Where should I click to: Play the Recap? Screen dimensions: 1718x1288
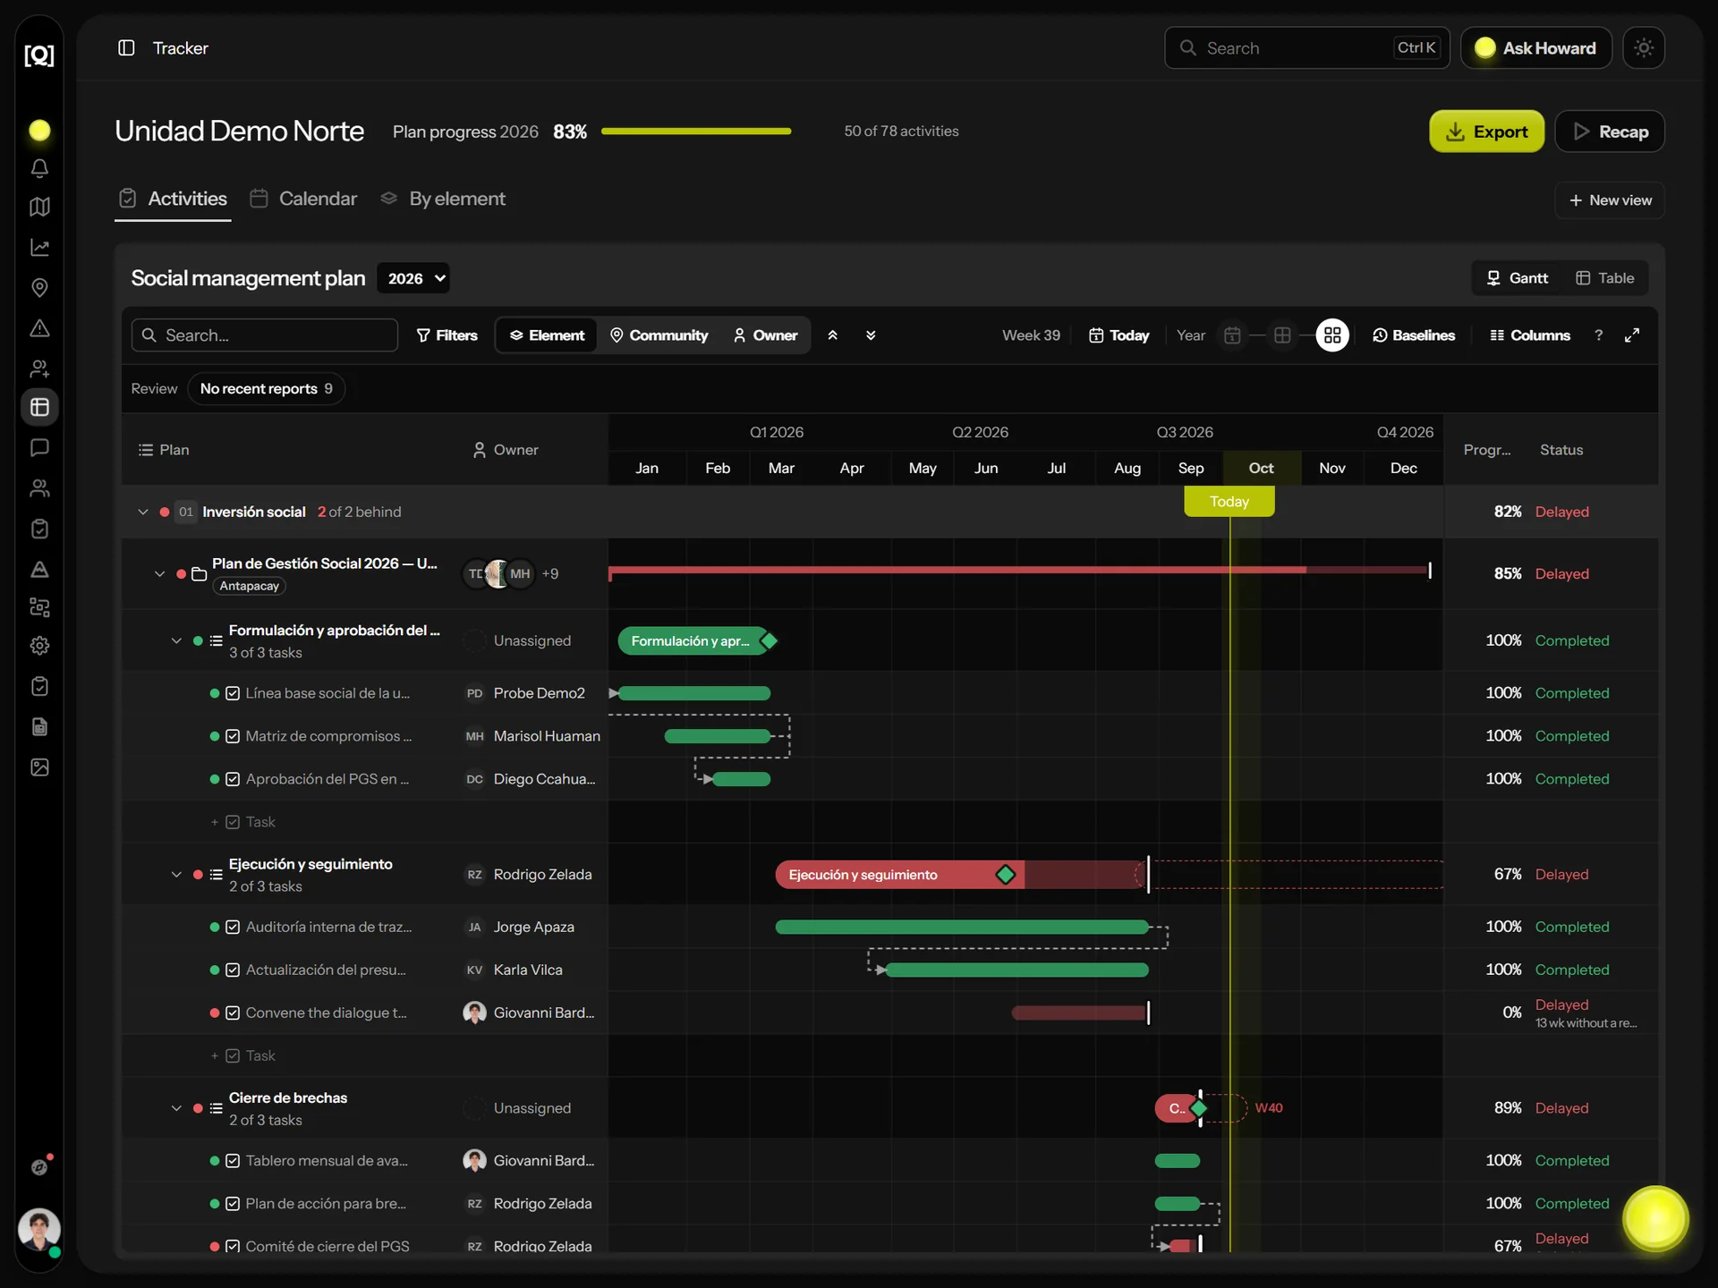coord(1610,131)
